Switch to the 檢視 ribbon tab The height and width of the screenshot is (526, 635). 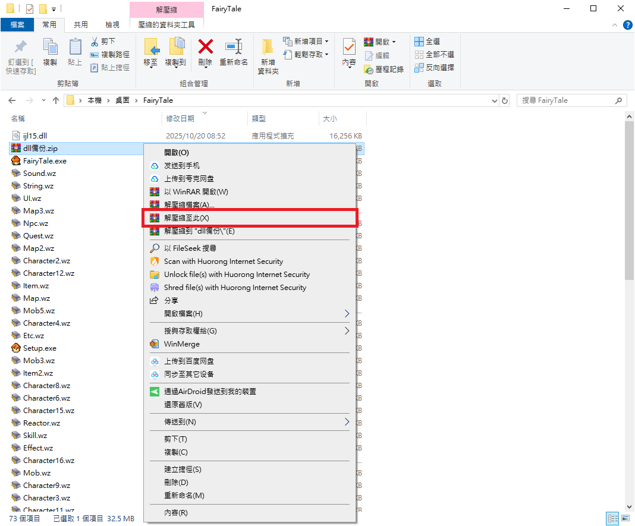pos(112,25)
